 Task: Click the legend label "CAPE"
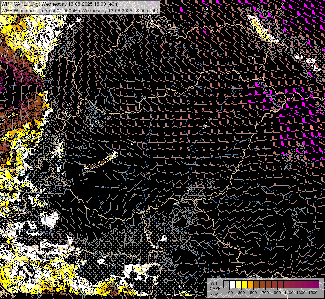(215, 289)
